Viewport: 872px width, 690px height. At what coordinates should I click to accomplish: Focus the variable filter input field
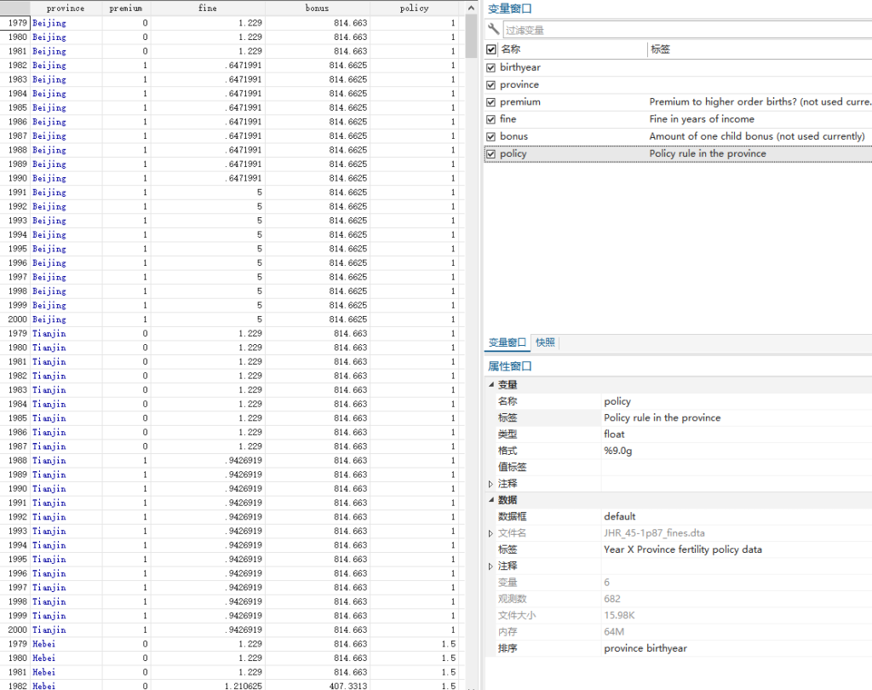(x=687, y=30)
